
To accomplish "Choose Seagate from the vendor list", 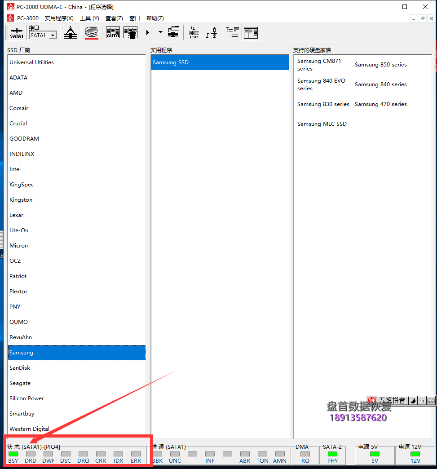I will point(77,383).
